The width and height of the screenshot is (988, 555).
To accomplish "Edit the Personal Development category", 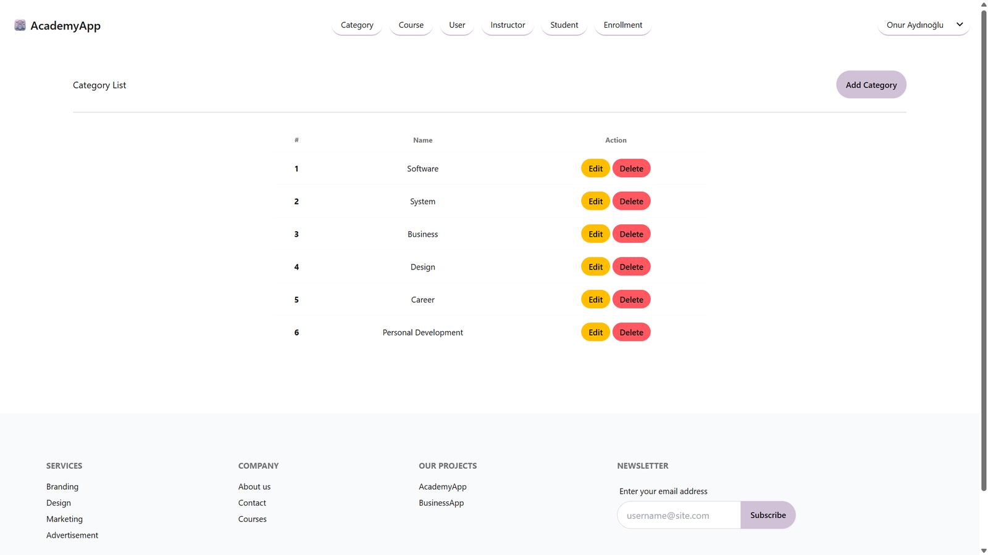I will point(595,332).
